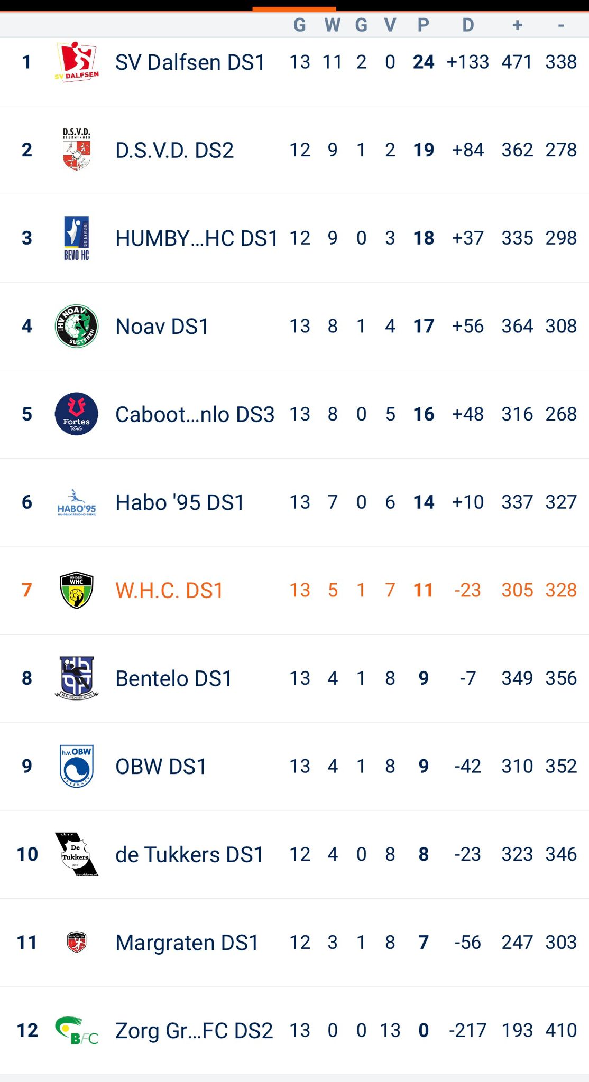Tap the Bentelo club crest
Viewport: 589px width, 1082px height.
[x=77, y=678]
